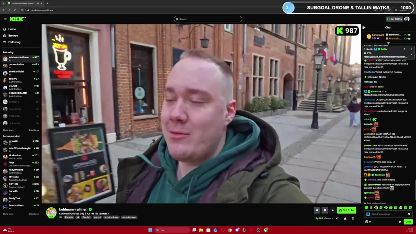Click in the Send a message box
The image size is (416, 234).
[x=389, y=214]
